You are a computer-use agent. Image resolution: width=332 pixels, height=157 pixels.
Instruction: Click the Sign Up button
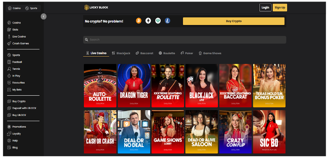click(280, 8)
